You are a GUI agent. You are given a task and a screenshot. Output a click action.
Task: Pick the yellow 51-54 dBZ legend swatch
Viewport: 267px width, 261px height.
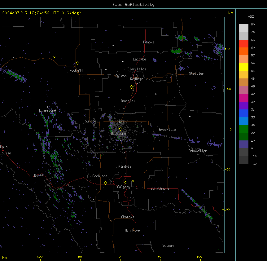tap(243, 67)
